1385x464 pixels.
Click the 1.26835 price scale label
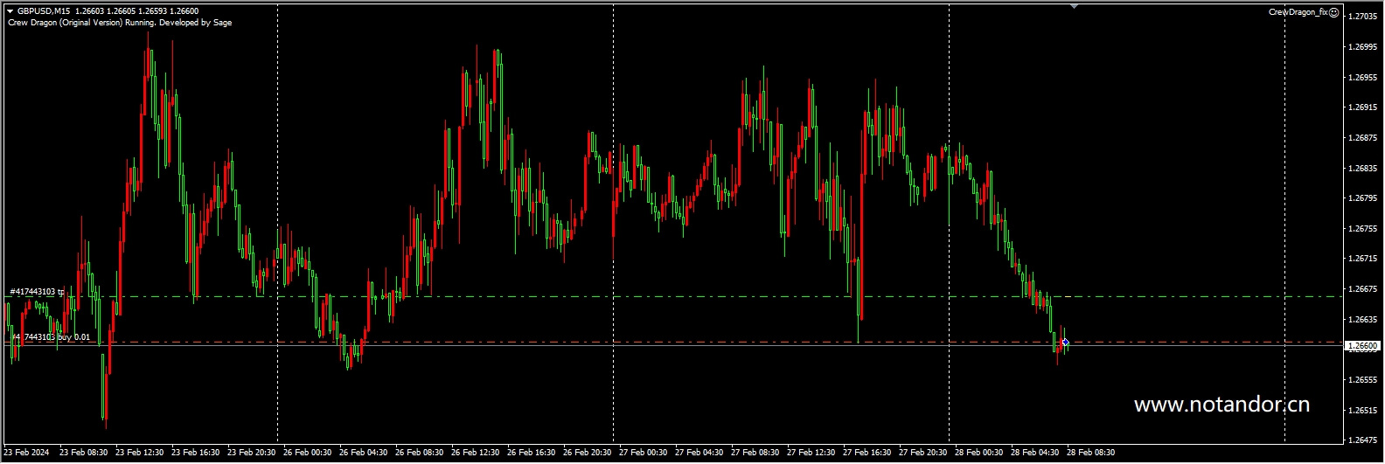pyautogui.click(x=1362, y=168)
